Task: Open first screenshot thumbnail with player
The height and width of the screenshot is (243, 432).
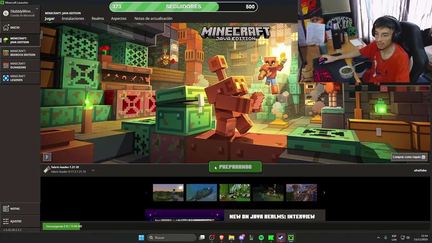Action: point(168,192)
